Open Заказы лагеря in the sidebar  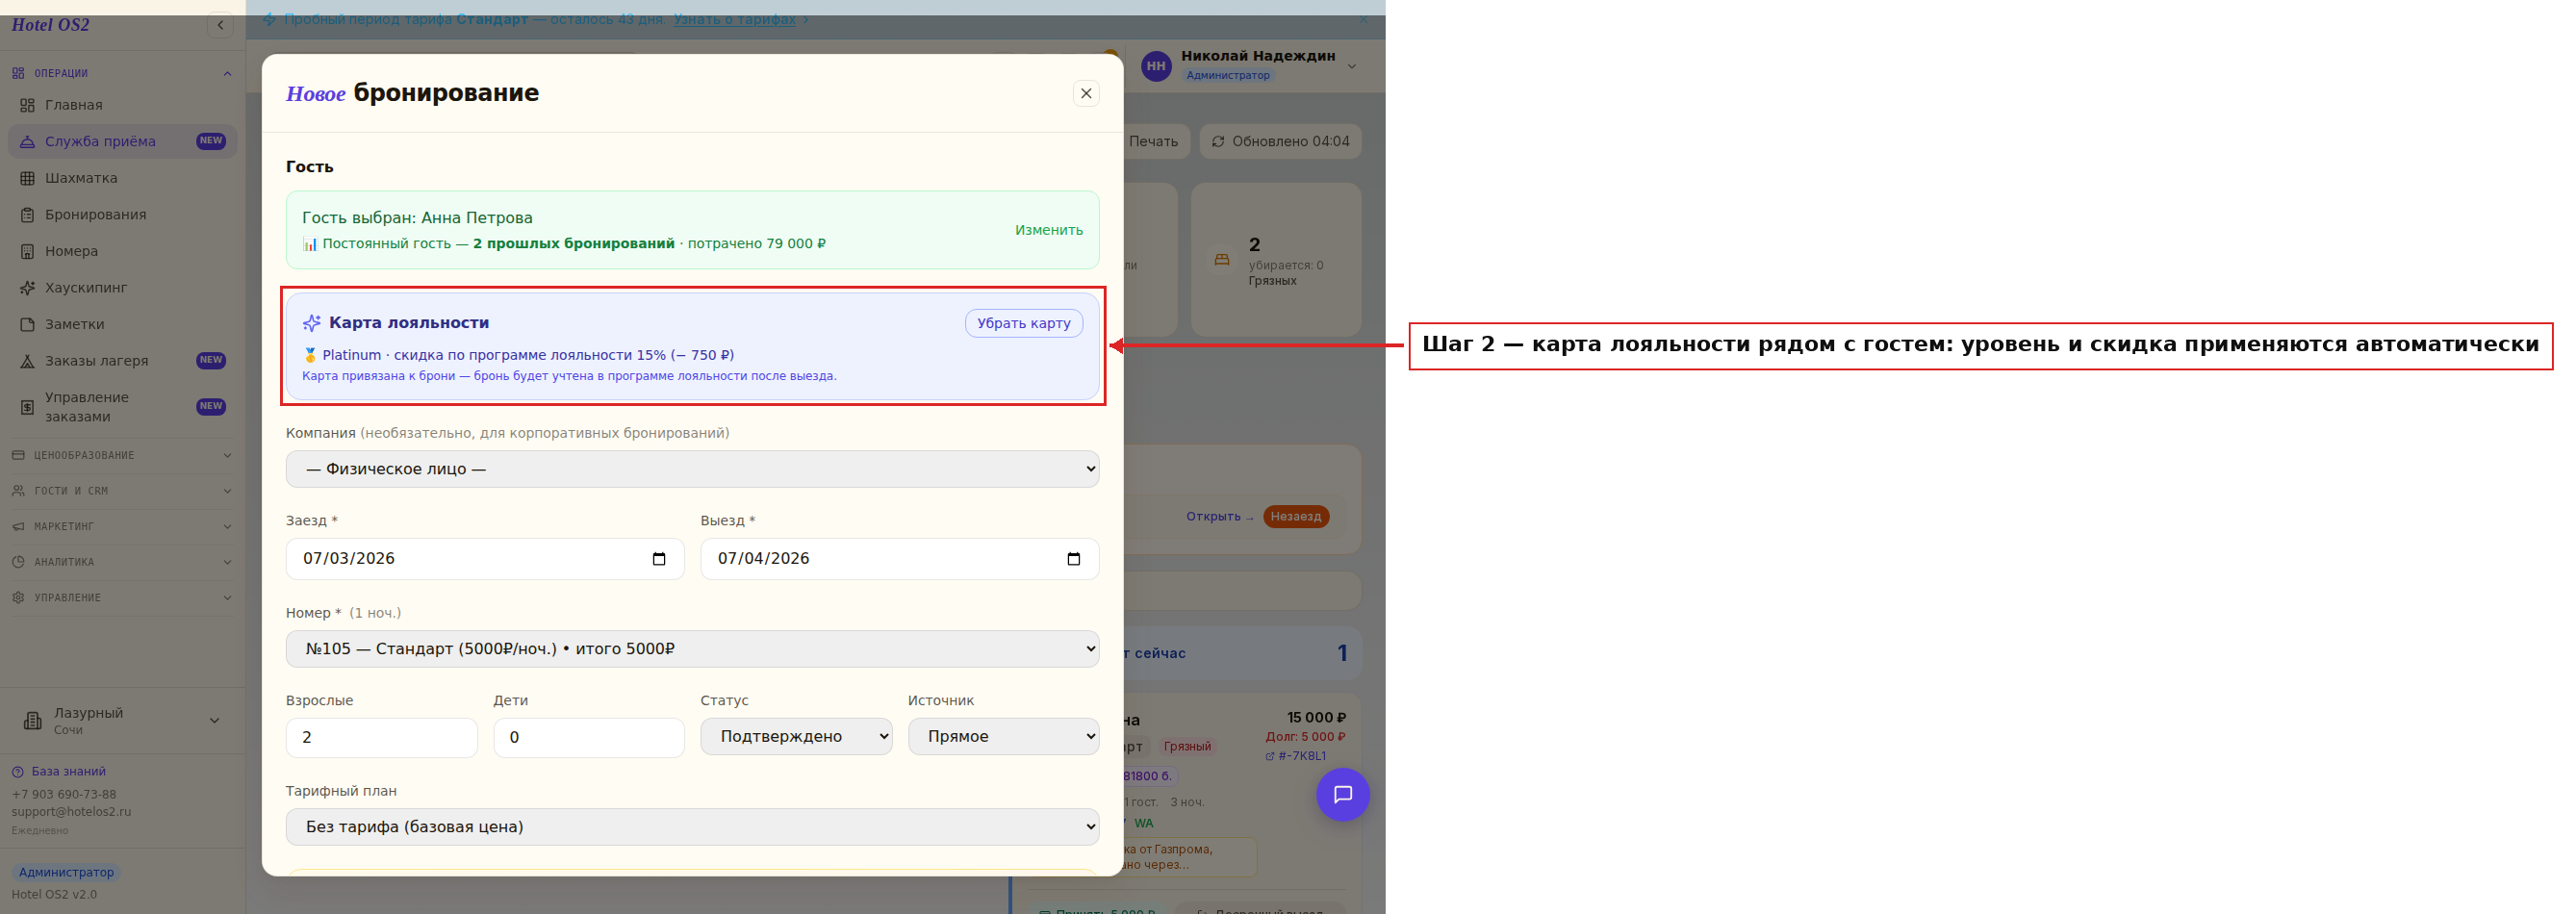click(x=122, y=361)
